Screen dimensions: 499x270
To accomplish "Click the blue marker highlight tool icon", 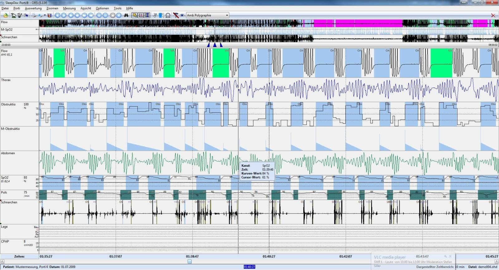I will coord(161,15).
